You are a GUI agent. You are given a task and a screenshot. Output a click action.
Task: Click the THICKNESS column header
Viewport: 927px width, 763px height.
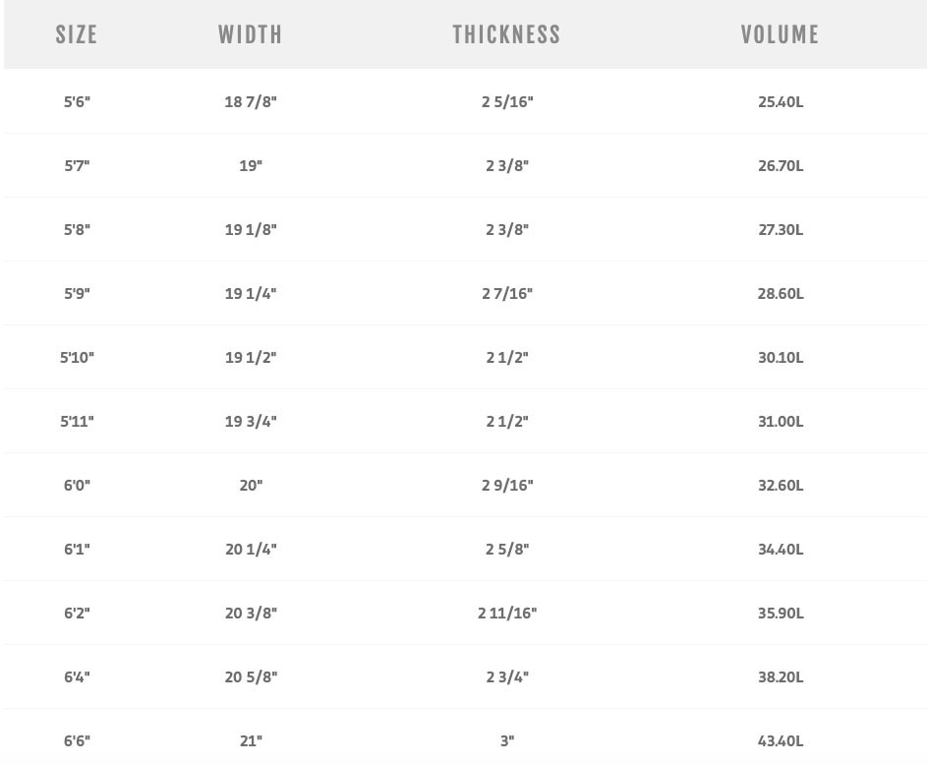(506, 35)
